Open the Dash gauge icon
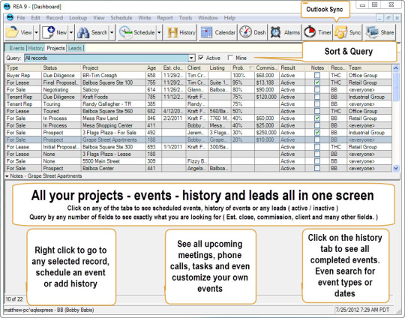 pos(245,32)
